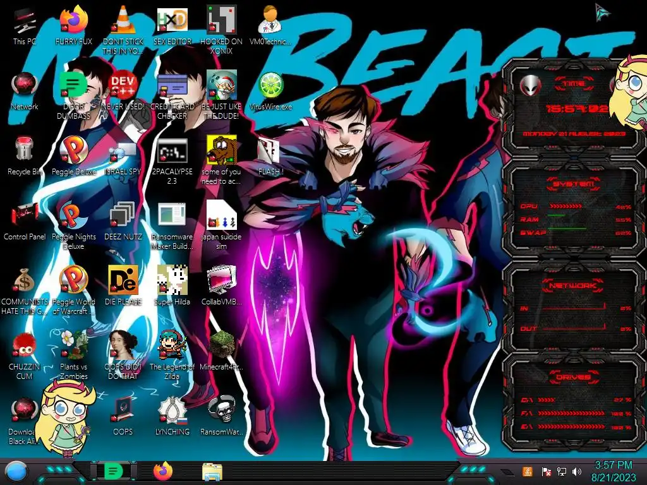This screenshot has height=485, width=647.
Task: Launch the FURRY FUX Firefox shortcut
Action: [x=74, y=25]
